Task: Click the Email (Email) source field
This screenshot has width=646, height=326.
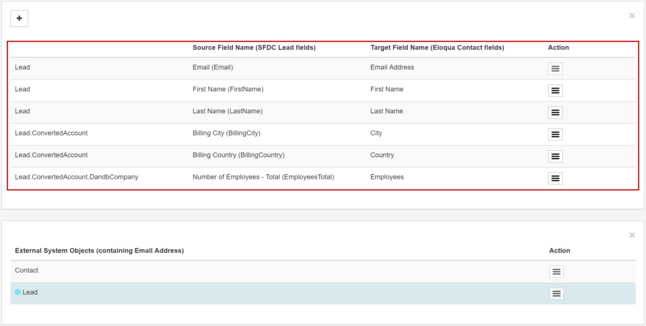Action: pos(213,67)
